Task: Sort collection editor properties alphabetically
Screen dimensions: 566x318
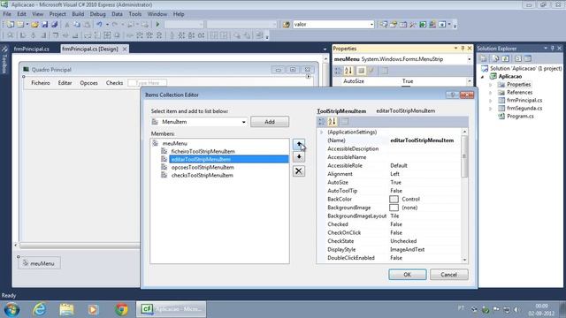Action: click(333, 122)
